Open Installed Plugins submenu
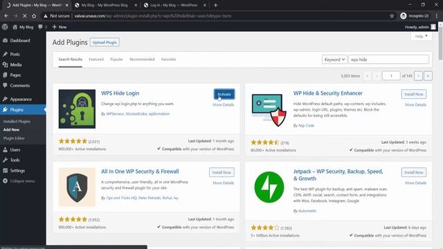The width and height of the screenshot is (443, 249). tap(17, 122)
